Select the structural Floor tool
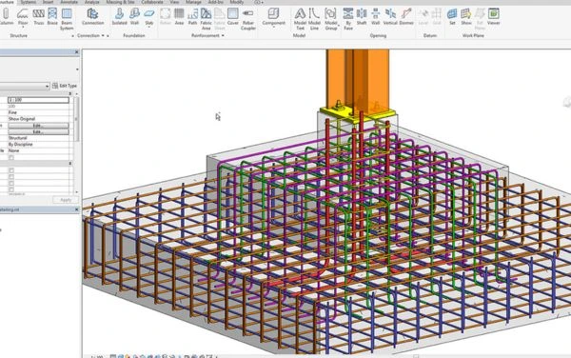Viewport: 571px width, 358px height. [23, 17]
